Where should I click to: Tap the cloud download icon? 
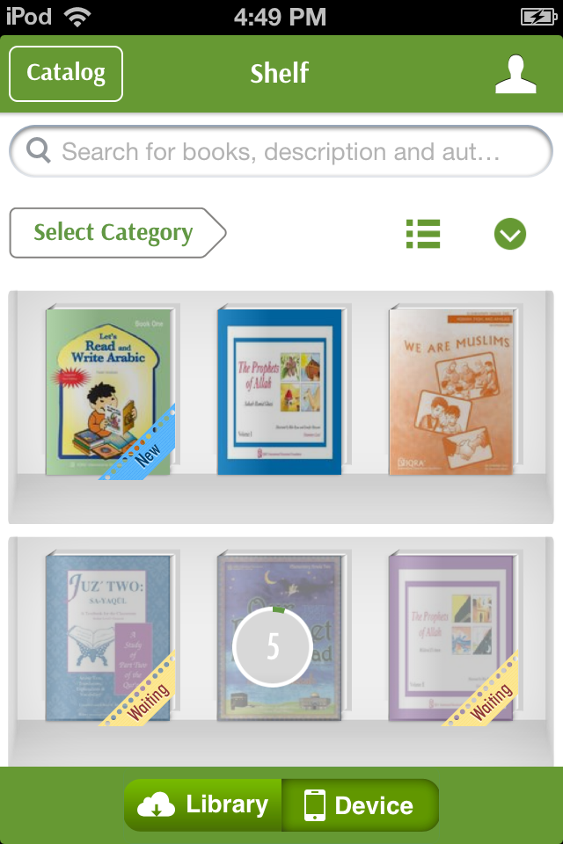pos(157,804)
